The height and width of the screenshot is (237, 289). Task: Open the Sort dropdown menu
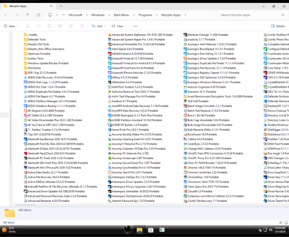[x=98, y=26]
